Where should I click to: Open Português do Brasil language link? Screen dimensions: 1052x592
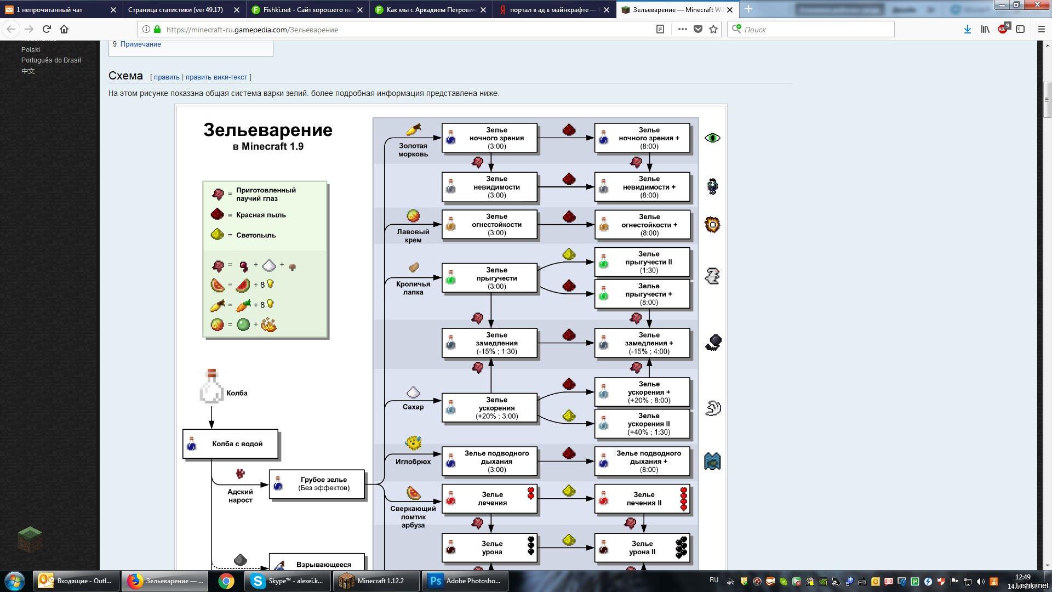pos(51,60)
